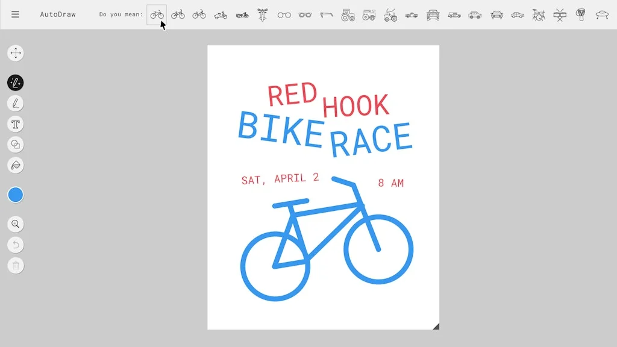This screenshot has height=347, width=617.
Task: Choose the sunglasses suggestion
Action: point(305,14)
